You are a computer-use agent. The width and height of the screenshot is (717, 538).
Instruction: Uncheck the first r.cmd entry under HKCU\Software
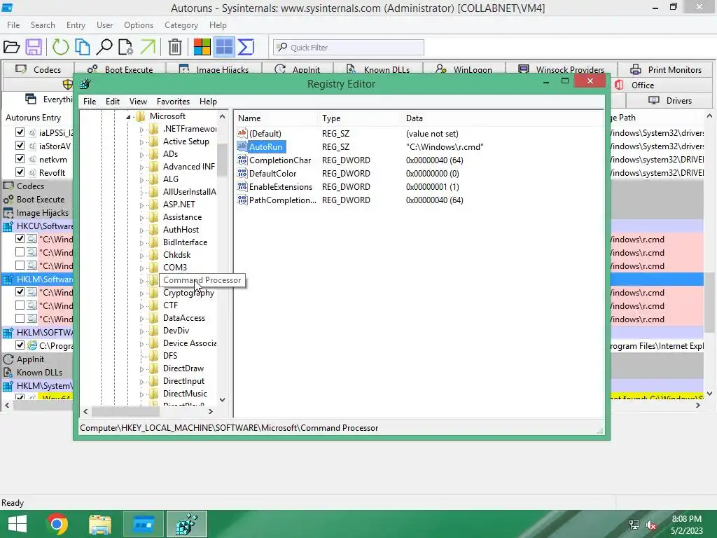coord(20,238)
